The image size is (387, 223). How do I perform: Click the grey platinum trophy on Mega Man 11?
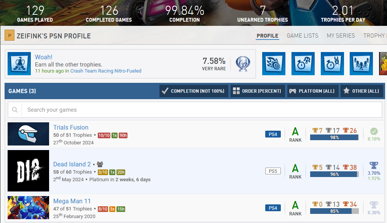374,205
